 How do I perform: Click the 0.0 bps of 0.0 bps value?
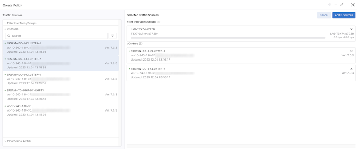[343, 37]
